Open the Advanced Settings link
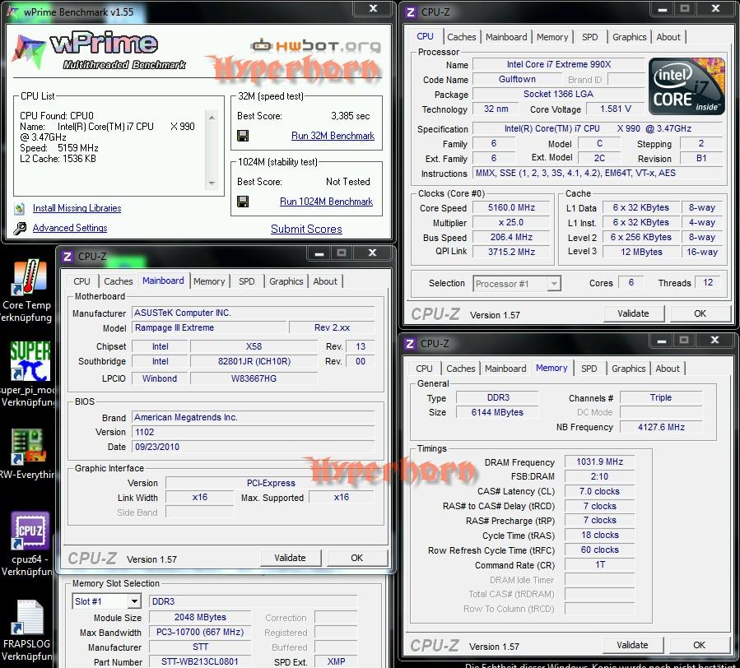 tap(70, 229)
